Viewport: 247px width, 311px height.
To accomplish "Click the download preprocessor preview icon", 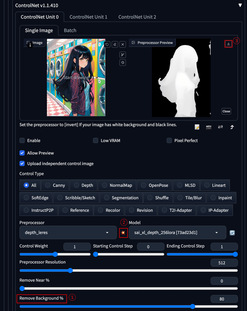I will [x=228, y=44].
